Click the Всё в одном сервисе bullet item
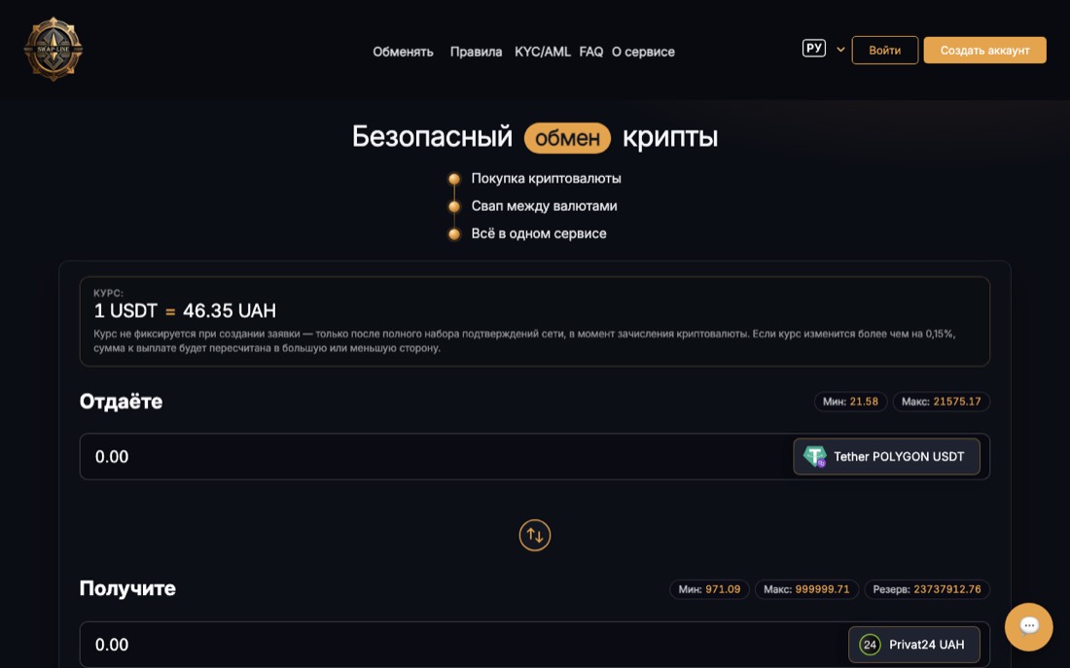Image resolution: width=1070 pixels, height=668 pixels. tap(539, 233)
